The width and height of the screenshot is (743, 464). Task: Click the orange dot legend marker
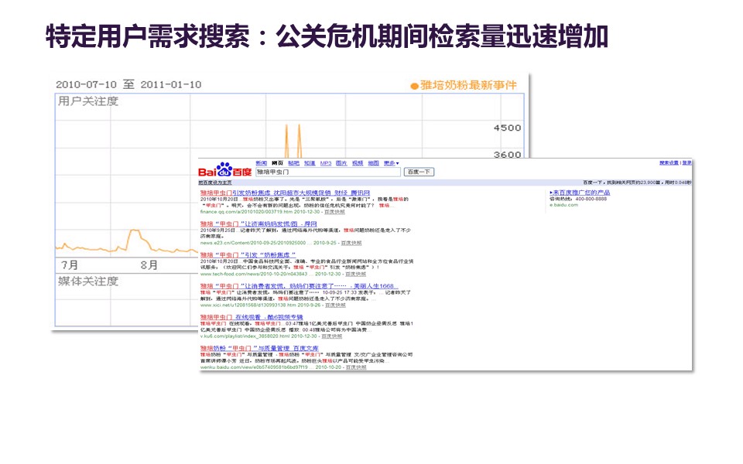414,85
